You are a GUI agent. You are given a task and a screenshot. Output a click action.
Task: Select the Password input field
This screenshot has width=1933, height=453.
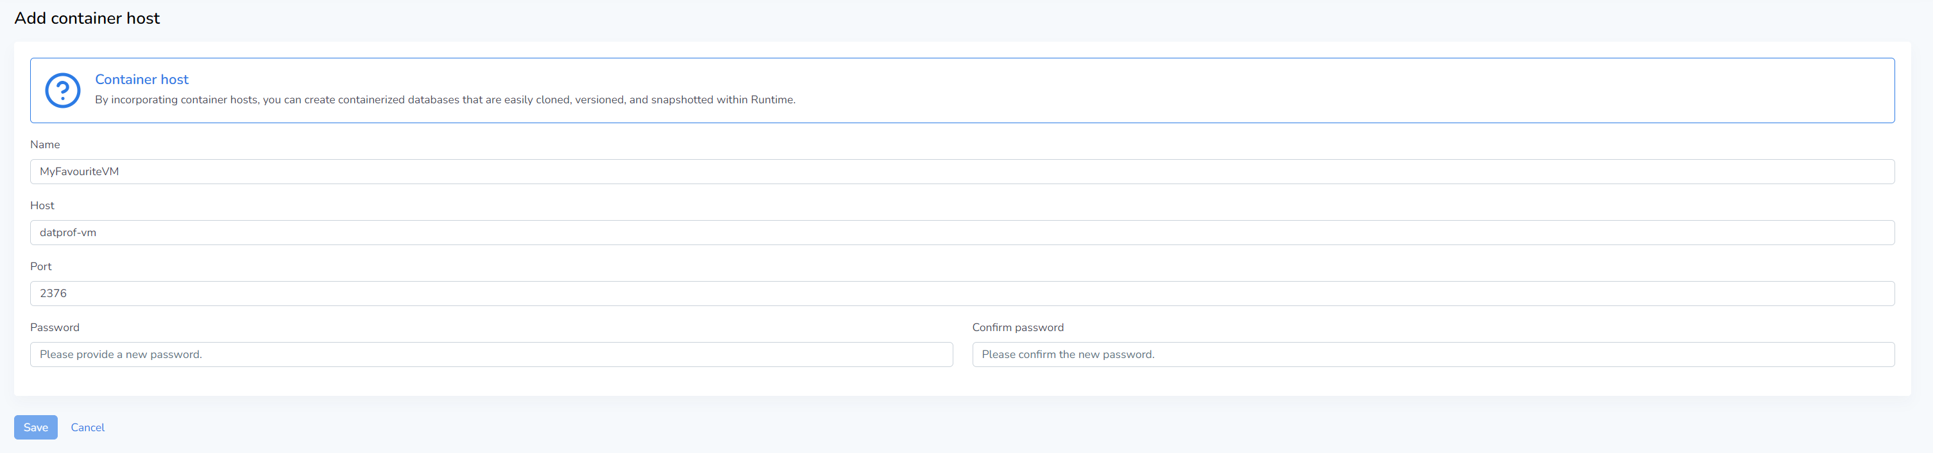click(x=491, y=355)
